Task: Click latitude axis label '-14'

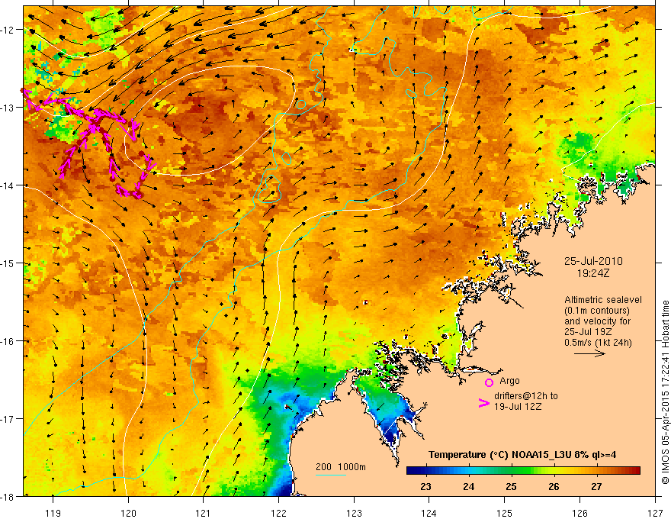Action: click(8, 185)
